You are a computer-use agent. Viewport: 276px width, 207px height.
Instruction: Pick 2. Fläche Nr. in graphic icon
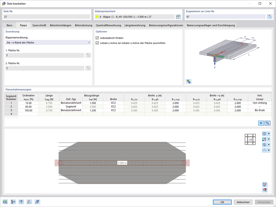click(88, 68)
